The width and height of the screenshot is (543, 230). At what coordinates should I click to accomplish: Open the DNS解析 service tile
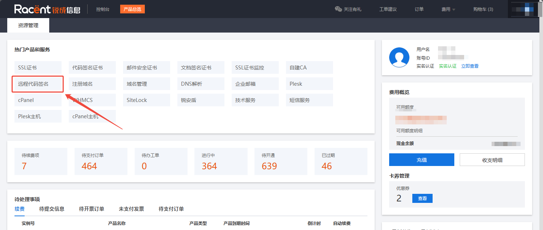pos(201,84)
